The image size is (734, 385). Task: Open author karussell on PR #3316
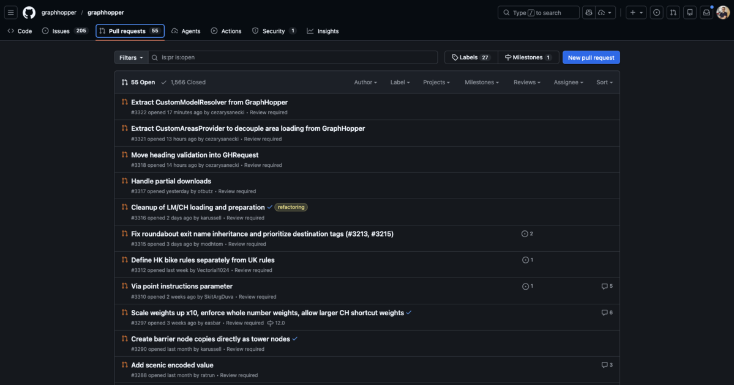[211, 218]
